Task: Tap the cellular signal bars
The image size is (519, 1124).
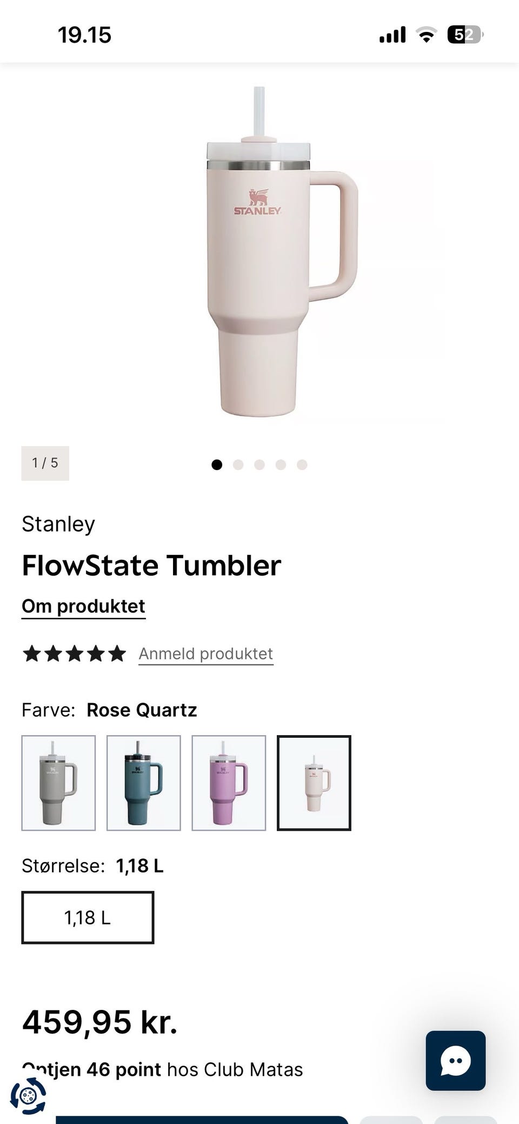Action: pyautogui.click(x=392, y=36)
